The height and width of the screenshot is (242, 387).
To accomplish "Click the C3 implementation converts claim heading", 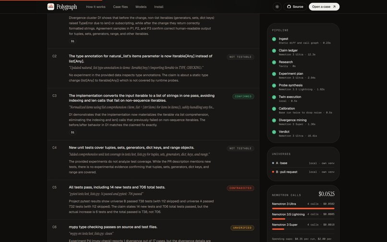I will [x=142, y=98].
